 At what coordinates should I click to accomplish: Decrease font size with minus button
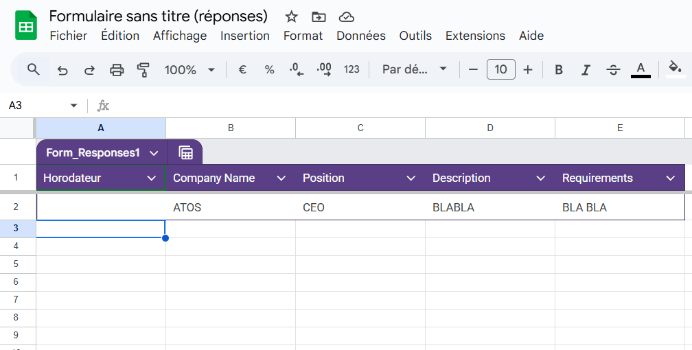click(473, 70)
